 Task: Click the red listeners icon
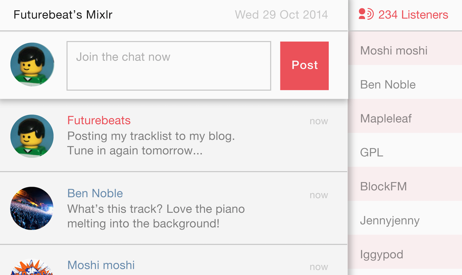[x=366, y=14]
